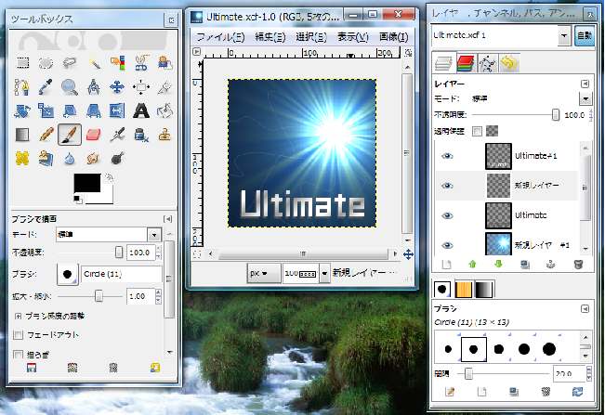Select the Blend gradient tool
The image size is (605, 415).
22,135
